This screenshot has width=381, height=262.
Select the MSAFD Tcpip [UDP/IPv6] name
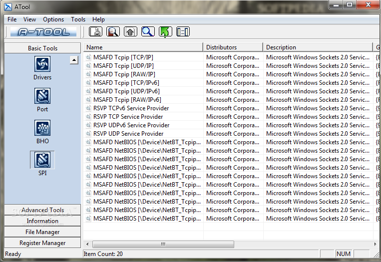tap(127, 91)
